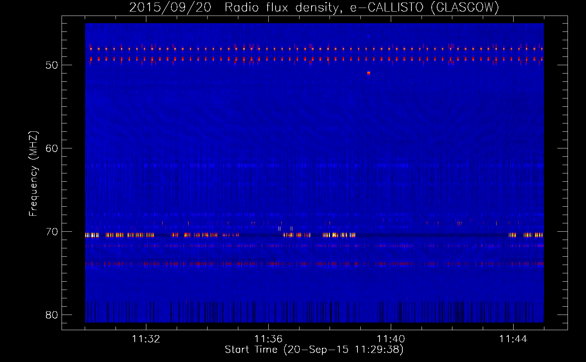The height and width of the screenshot is (362, 586).
Task: Click the 'Start Time (20-Sep-15 11:29:38)' label
Action: (x=314, y=350)
